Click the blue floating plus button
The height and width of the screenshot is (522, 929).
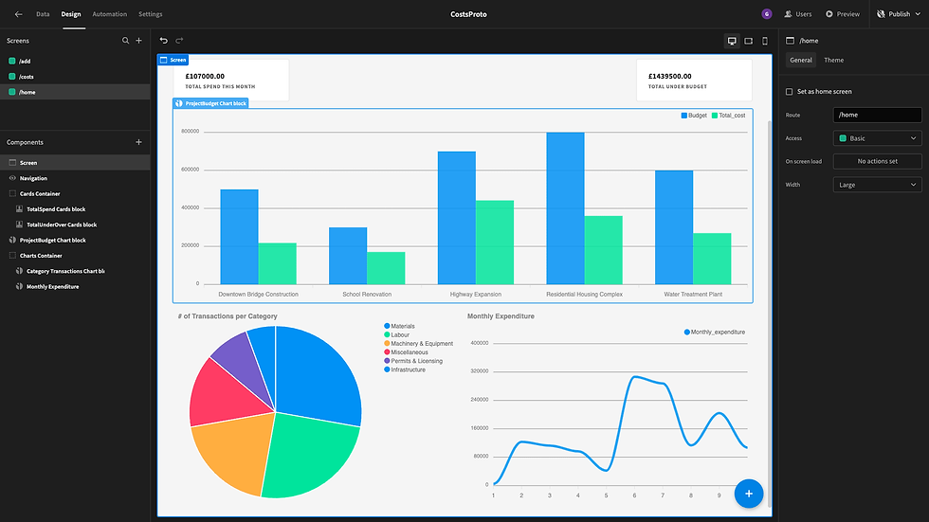point(749,494)
